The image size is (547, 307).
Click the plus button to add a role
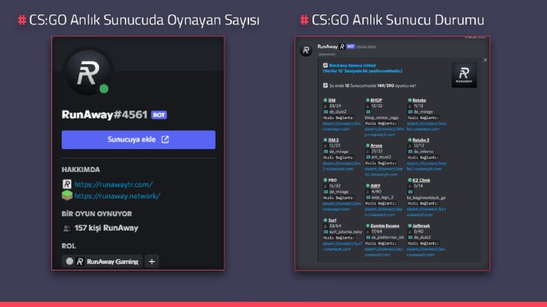pyautogui.click(x=152, y=262)
